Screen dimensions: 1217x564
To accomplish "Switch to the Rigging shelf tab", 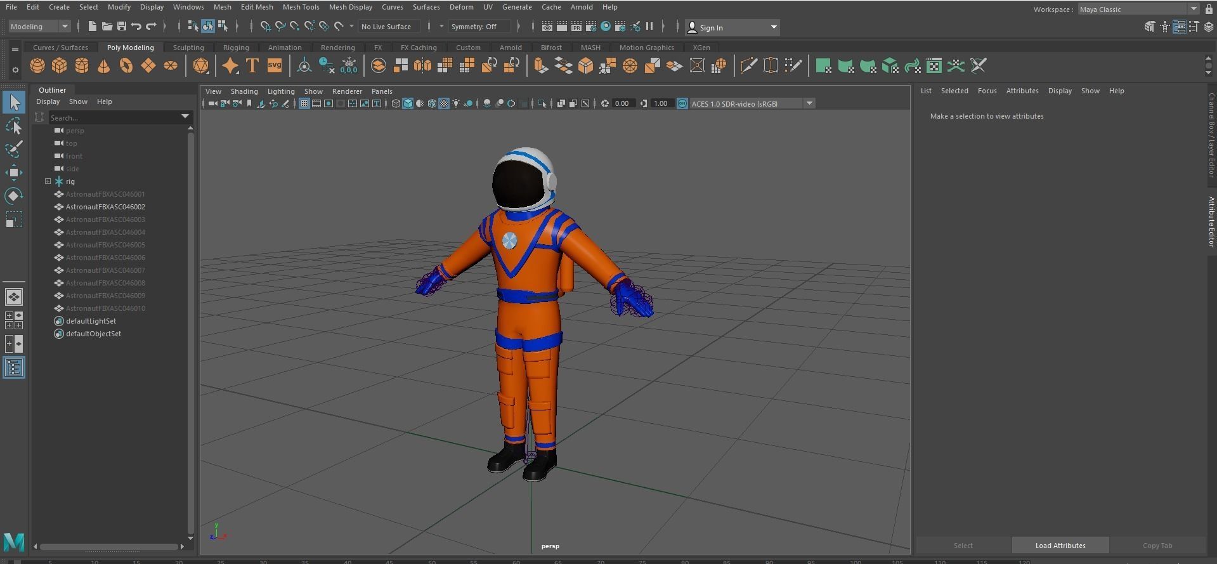I will tap(236, 48).
